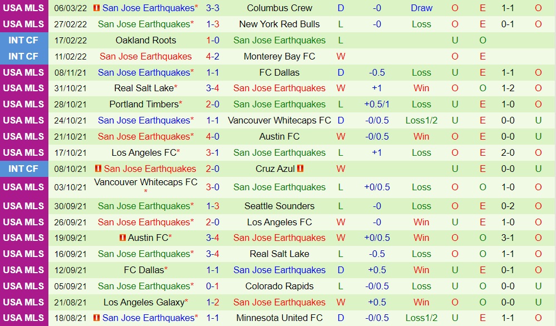Open the Minnesota United FC link
Viewport: 556px width, 326px height.
click(x=279, y=318)
